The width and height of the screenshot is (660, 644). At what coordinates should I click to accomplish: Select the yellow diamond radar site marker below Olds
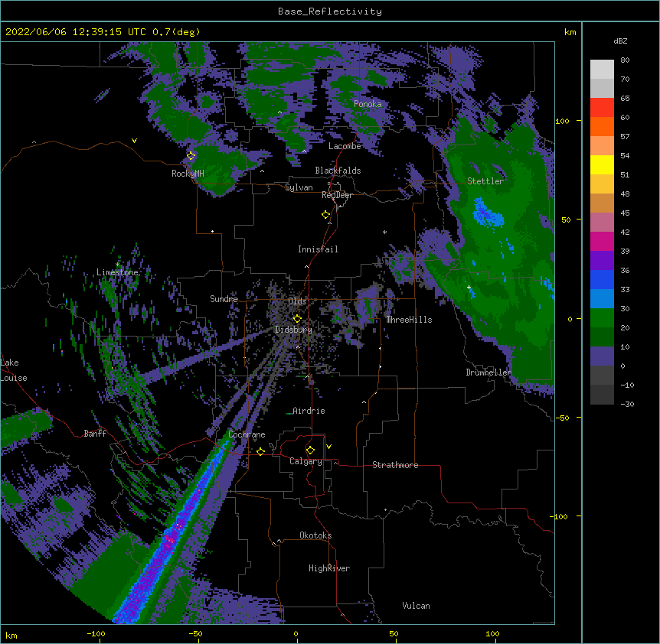point(297,319)
